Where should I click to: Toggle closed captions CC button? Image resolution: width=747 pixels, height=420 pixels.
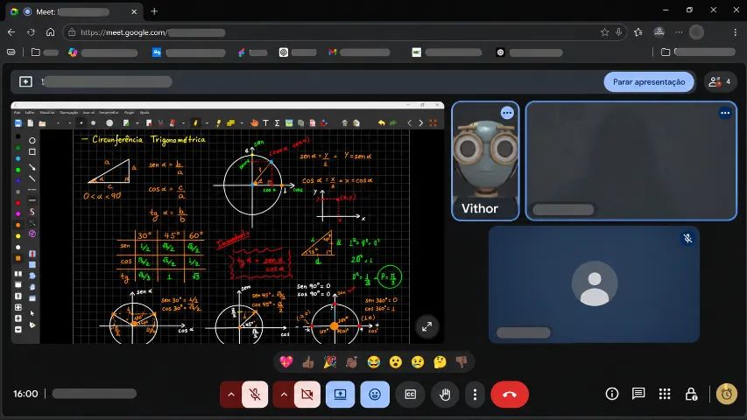(x=410, y=395)
